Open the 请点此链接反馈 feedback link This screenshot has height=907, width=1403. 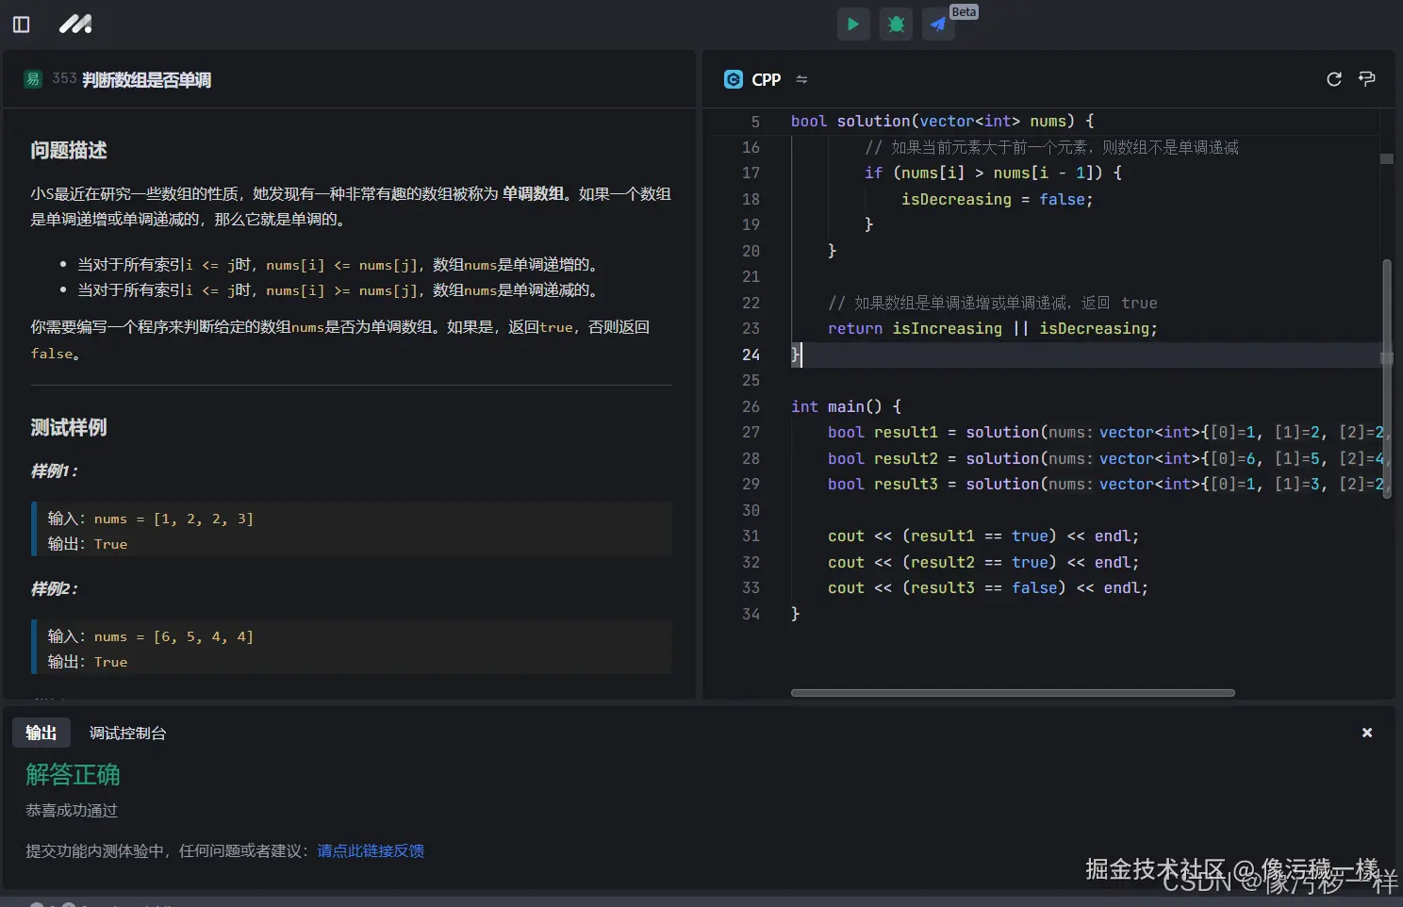coord(371,850)
